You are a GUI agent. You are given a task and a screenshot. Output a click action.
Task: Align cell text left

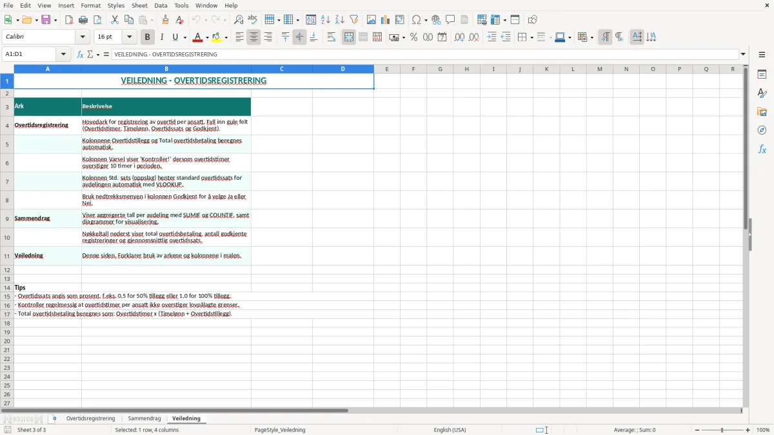tap(240, 37)
